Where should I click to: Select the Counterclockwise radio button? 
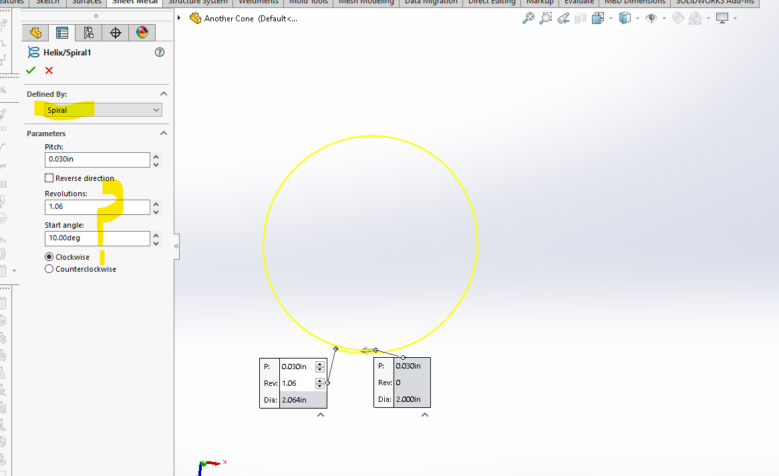[49, 269]
